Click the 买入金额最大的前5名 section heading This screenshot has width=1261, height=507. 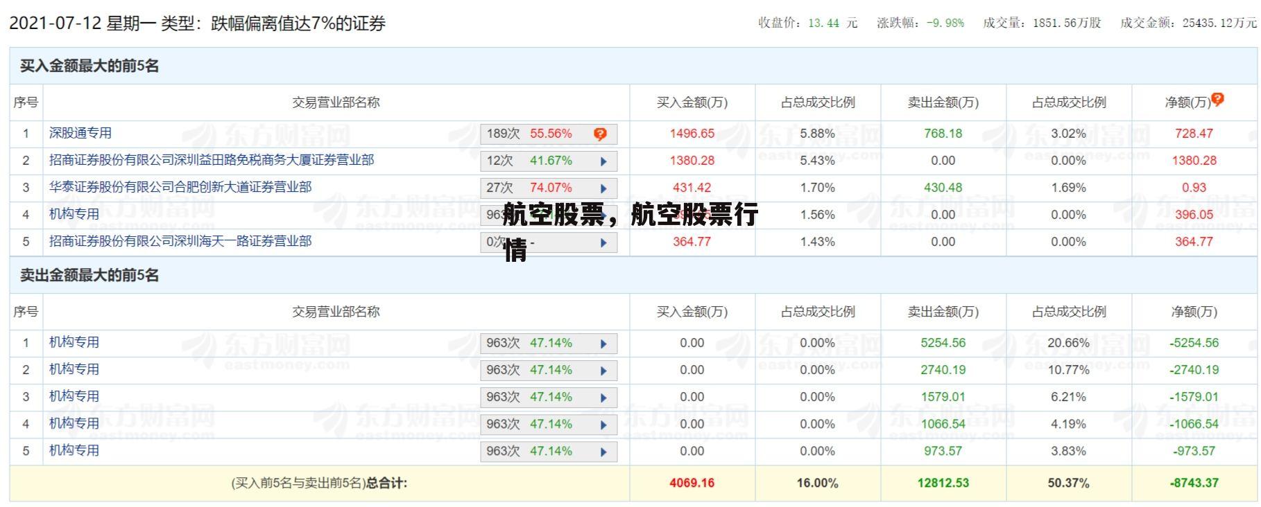(x=89, y=66)
